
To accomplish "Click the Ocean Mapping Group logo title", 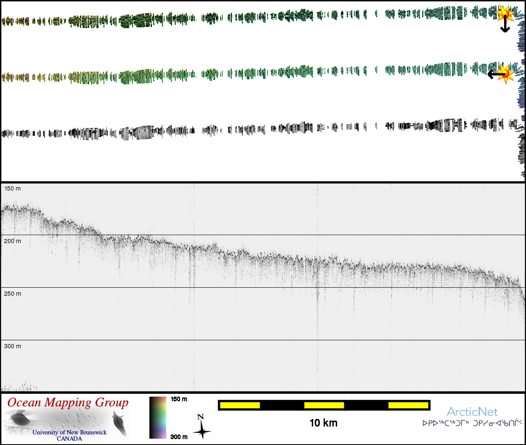I will [68, 403].
